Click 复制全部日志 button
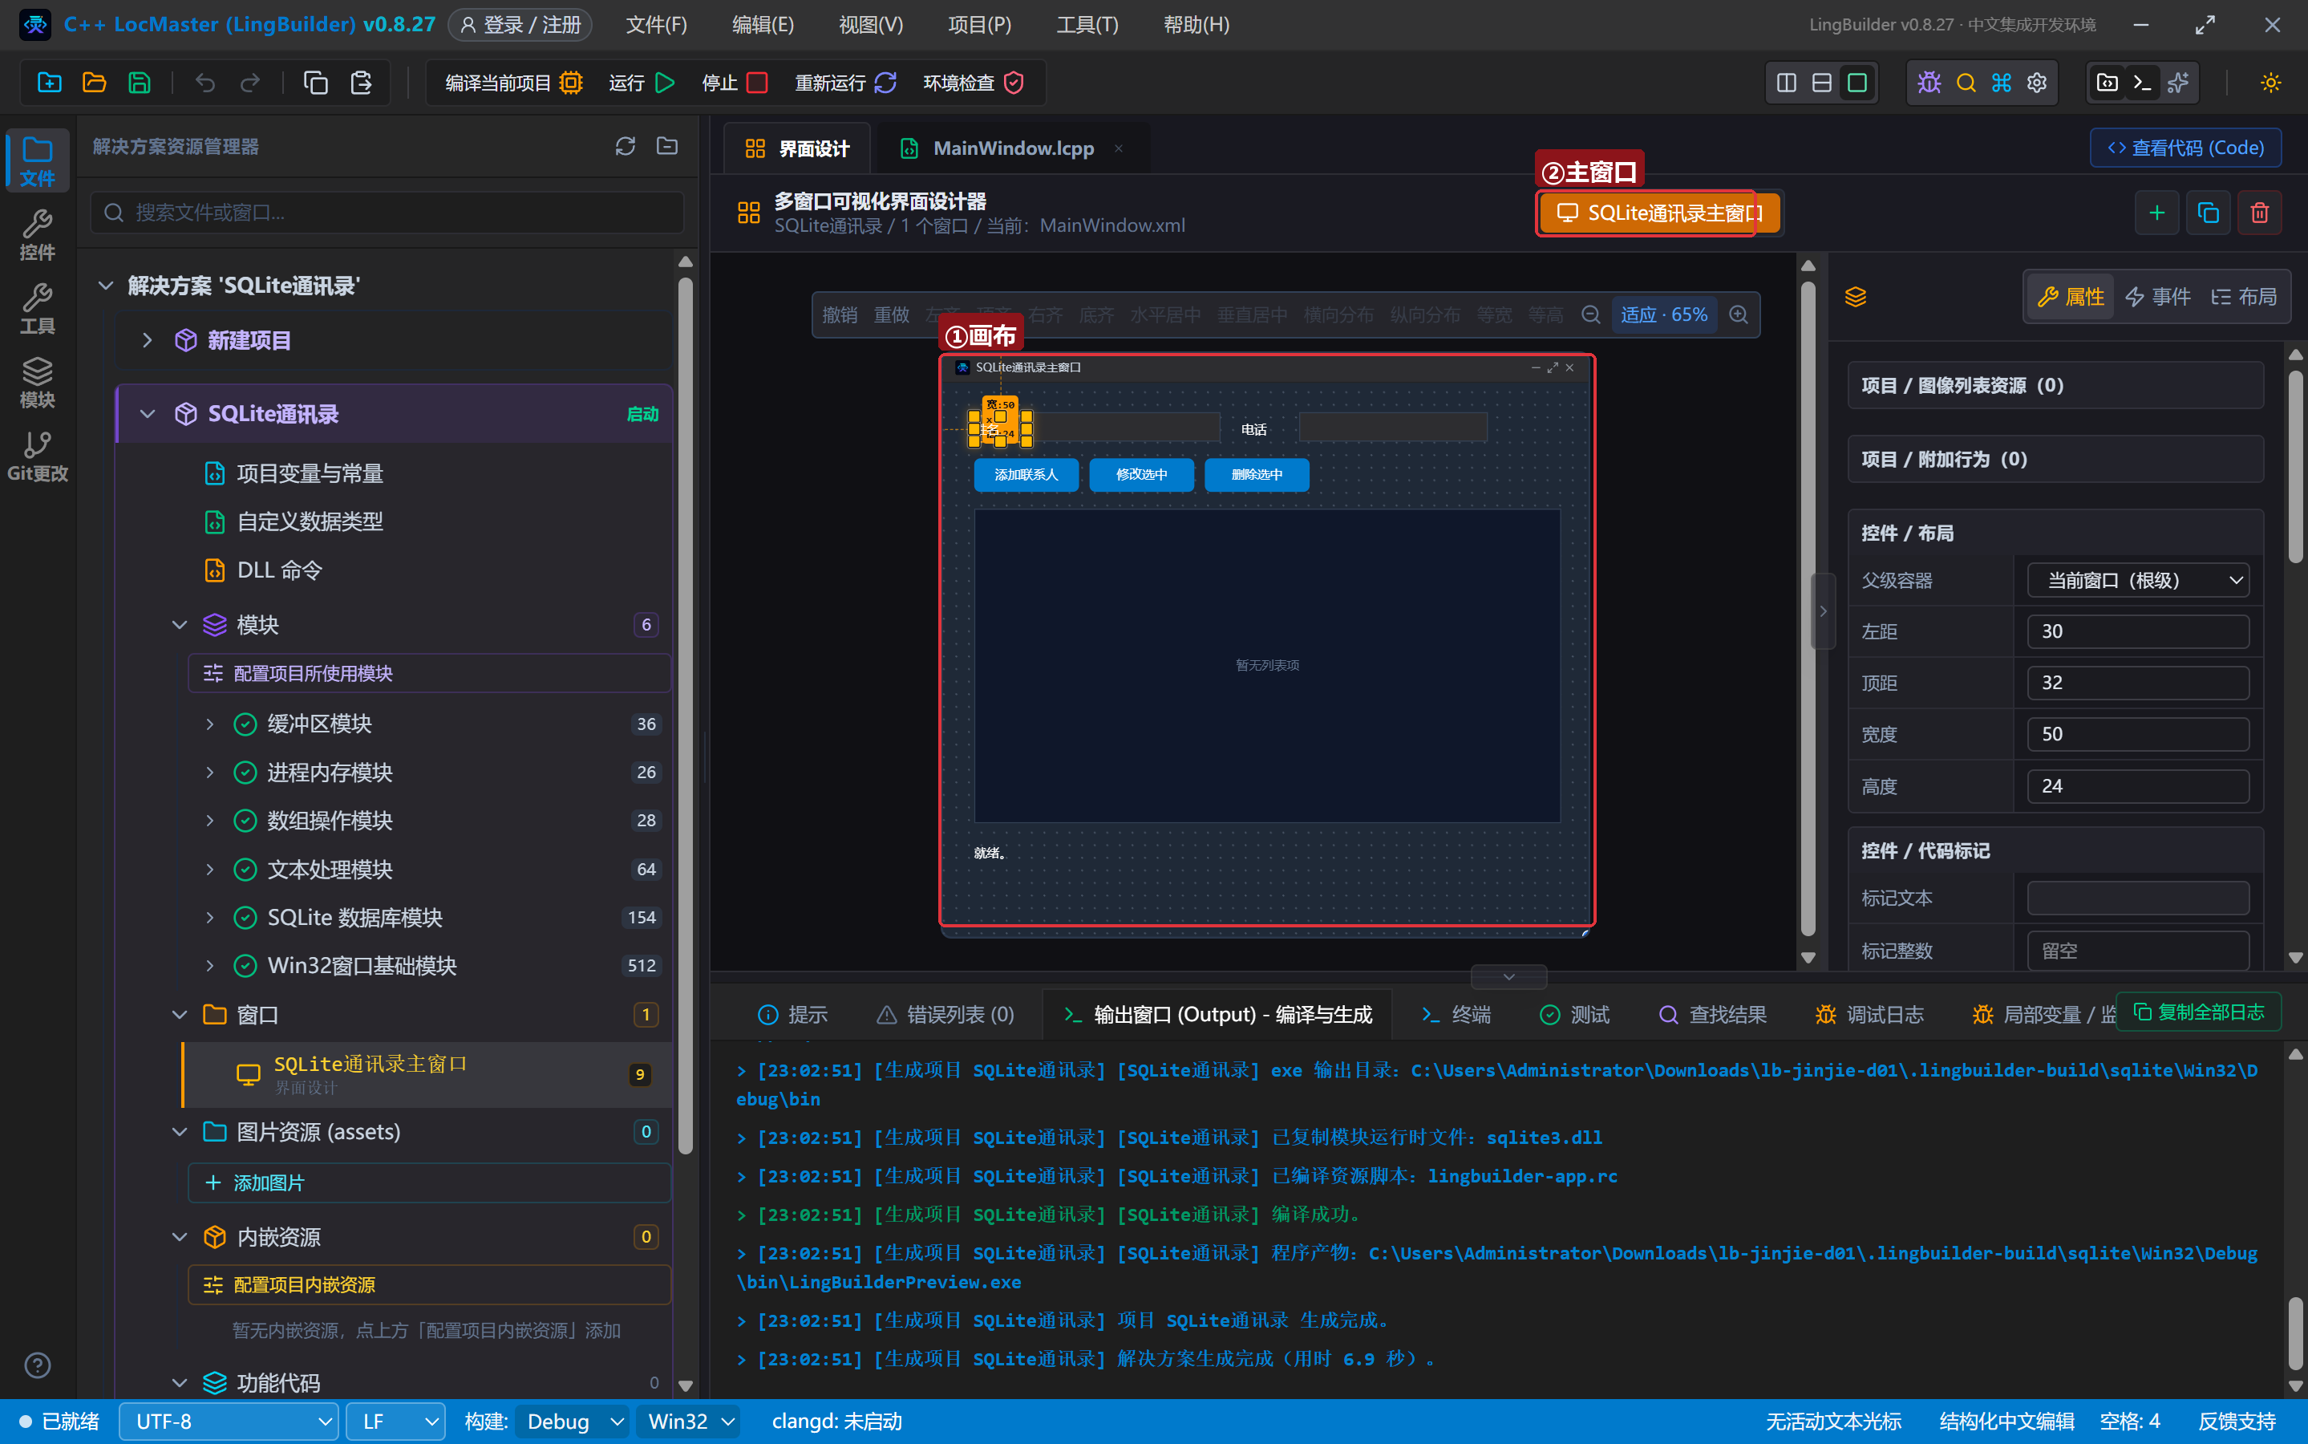This screenshot has width=2308, height=1444. click(2198, 1012)
